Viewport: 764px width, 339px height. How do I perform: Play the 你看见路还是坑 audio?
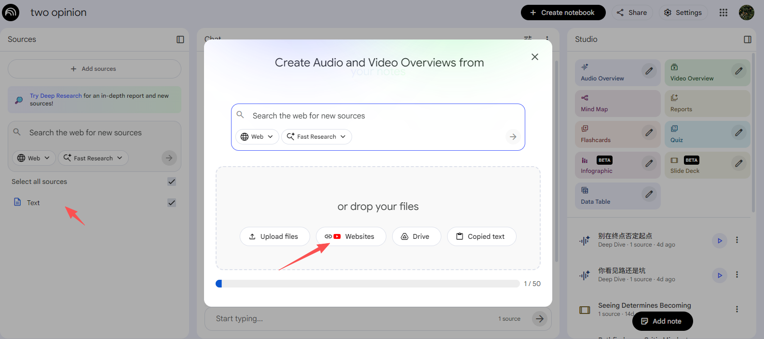pos(720,275)
